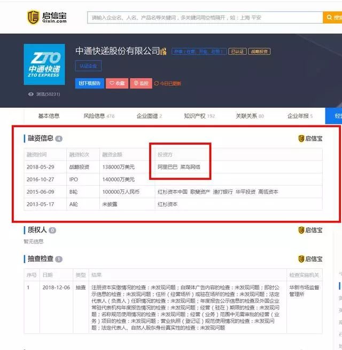Open investor link 红杉资本中国

(x=173, y=192)
